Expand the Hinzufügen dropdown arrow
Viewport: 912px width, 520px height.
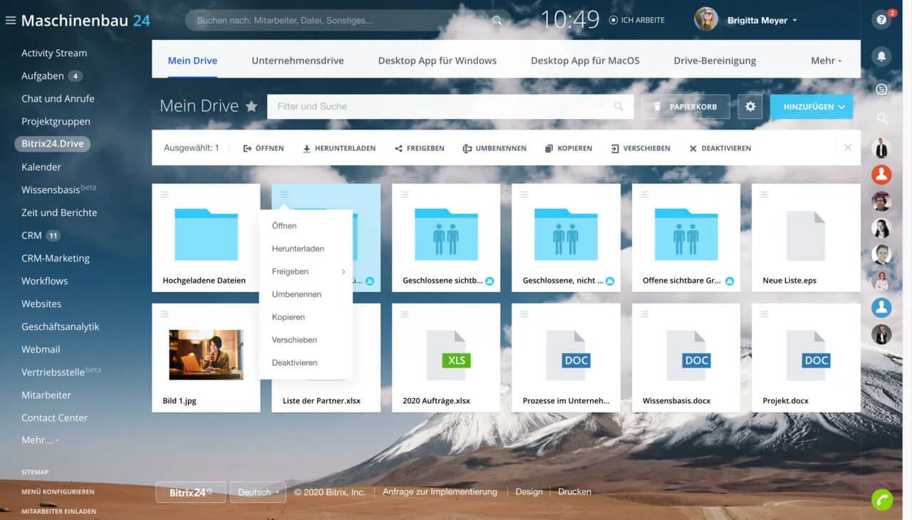[841, 107]
